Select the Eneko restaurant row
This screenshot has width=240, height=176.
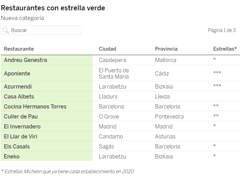coord(12,156)
